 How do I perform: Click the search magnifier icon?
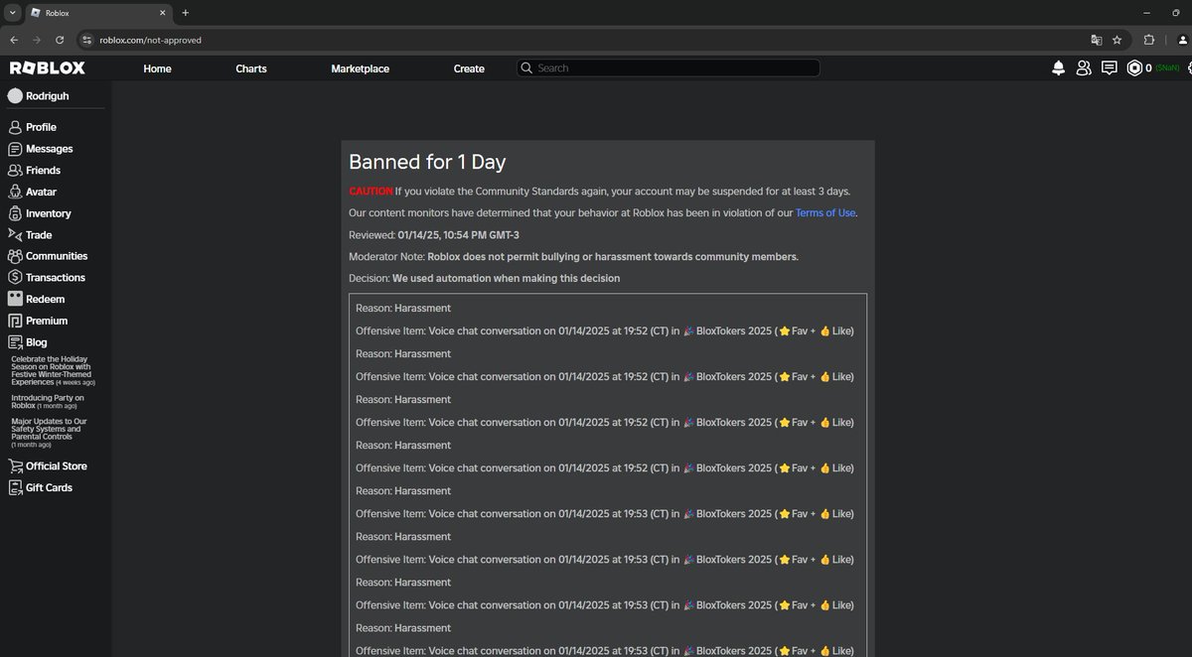(x=526, y=68)
